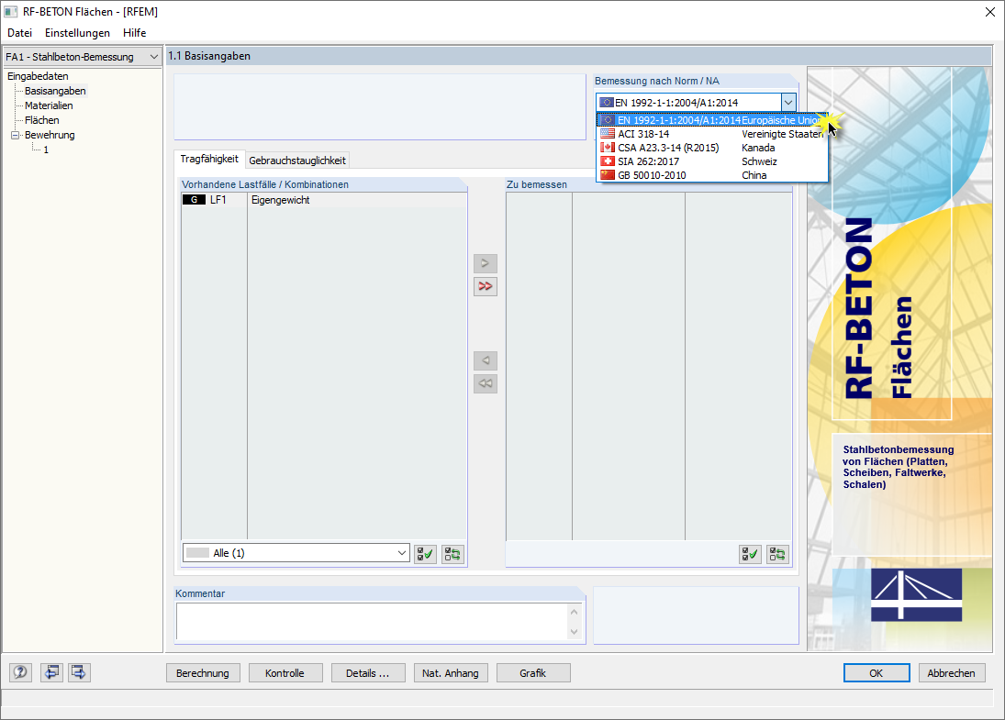Choose ACI 318-14 Vereinigte Staaten
The width and height of the screenshot is (1005, 720).
coord(712,134)
